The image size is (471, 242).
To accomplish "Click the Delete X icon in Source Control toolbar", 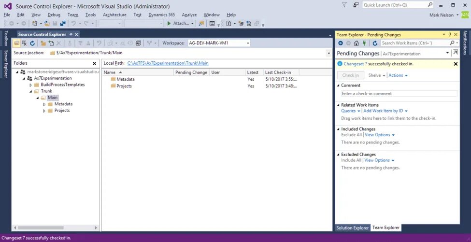I will click(x=59, y=43).
